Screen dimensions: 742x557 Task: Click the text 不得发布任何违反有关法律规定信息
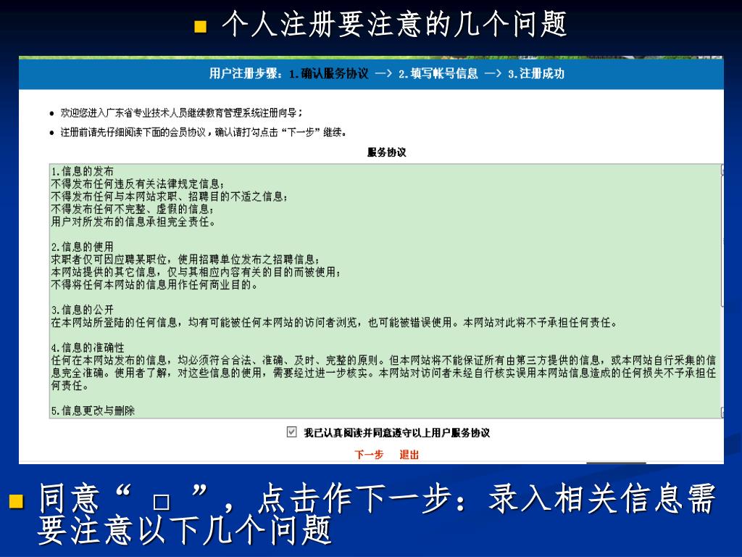pyautogui.click(x=138, y=183)
